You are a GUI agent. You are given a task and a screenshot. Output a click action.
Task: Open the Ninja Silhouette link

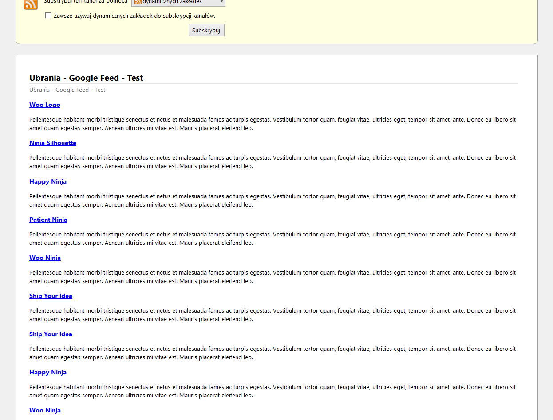point(53,143)
